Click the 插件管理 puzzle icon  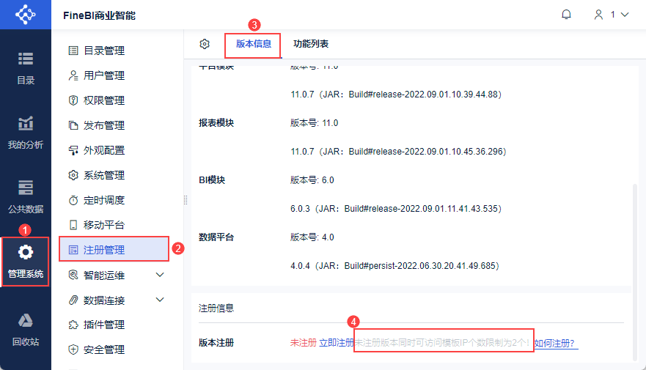73,325
